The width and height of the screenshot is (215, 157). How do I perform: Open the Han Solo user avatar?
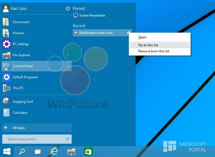(6, 8)
